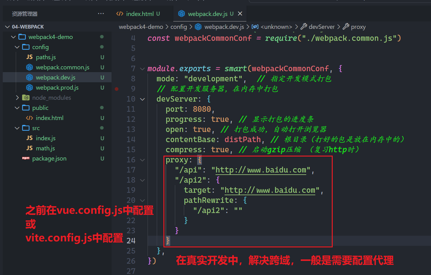Image resolution: width=431 pixels, height=275 pixels.
Task: Click folder icon of webpack4-demo
Action: [22, 37]
